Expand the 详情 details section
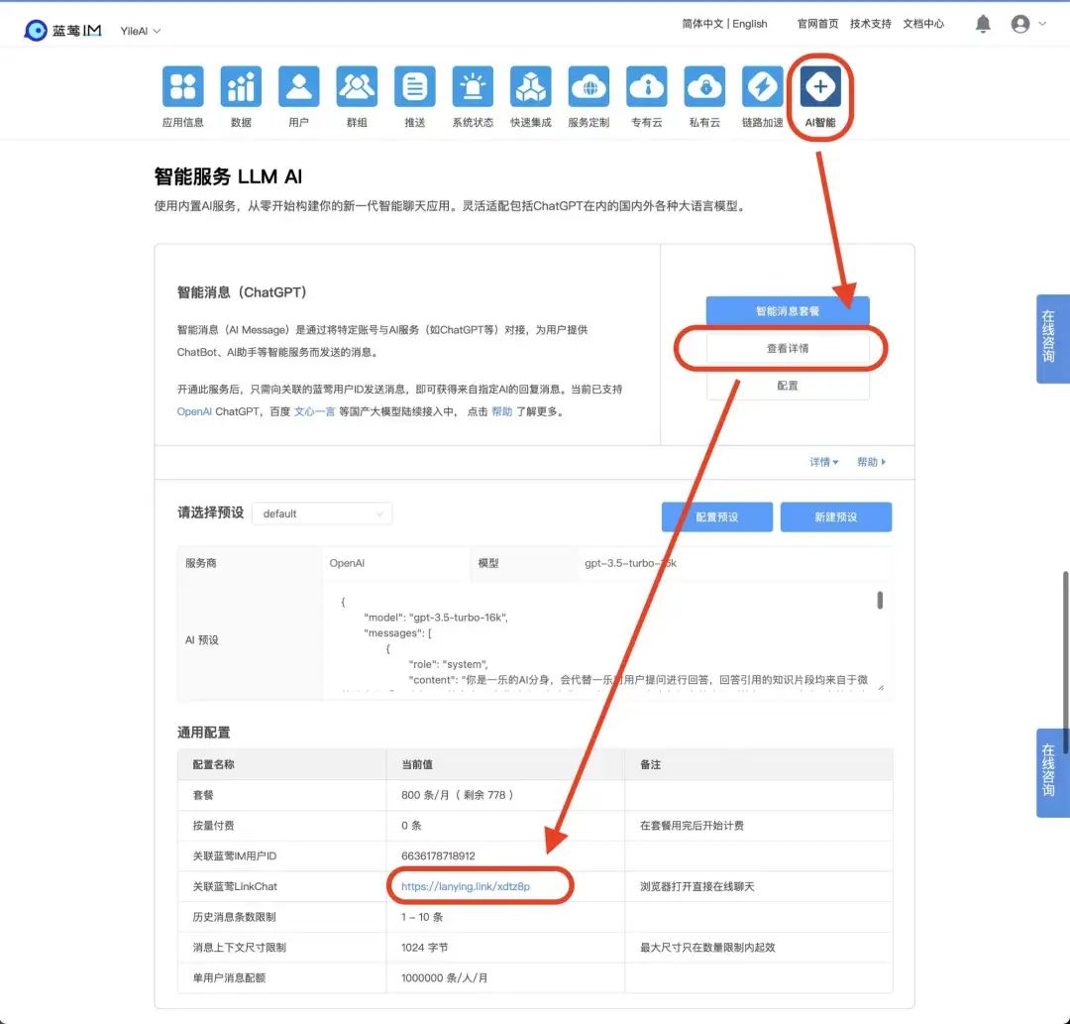 pyautogui.click(x=823, y=462)
